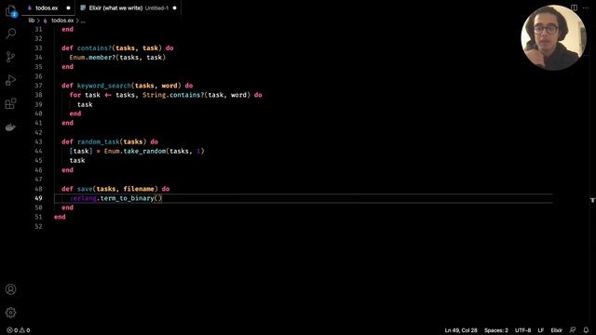Click the breadcrumb ellipsis symbol
The width and height of the screenshot is (596, 335).
(83, 20)
